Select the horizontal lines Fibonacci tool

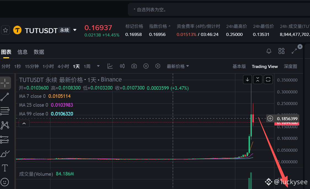pyautogui.click(x=5, y=111)
